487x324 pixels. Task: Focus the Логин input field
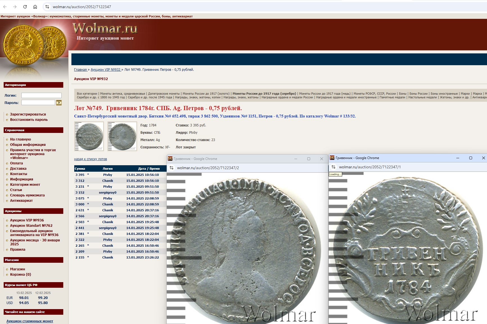click(x=41, y=96)
